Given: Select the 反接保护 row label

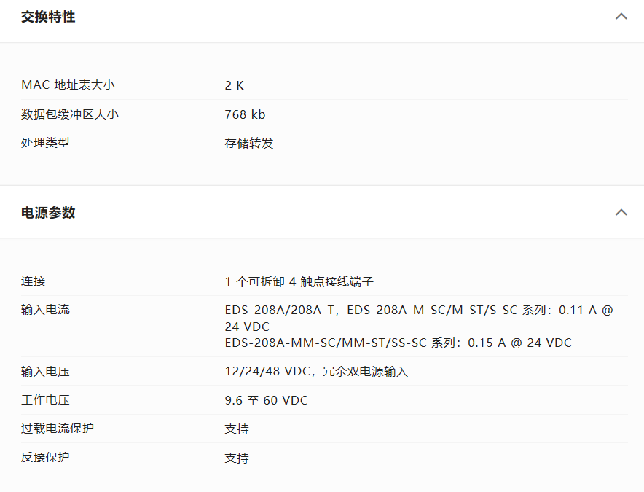Looking at the screenshot, I should coord(45,457).
